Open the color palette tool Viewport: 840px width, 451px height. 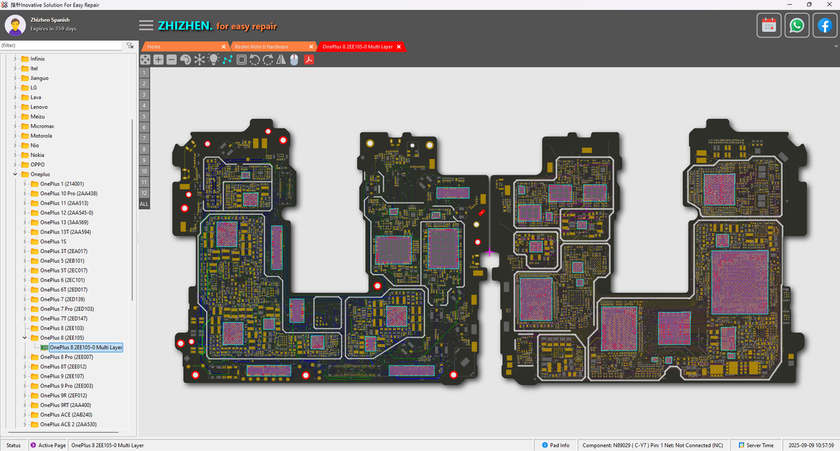point(185,60)
